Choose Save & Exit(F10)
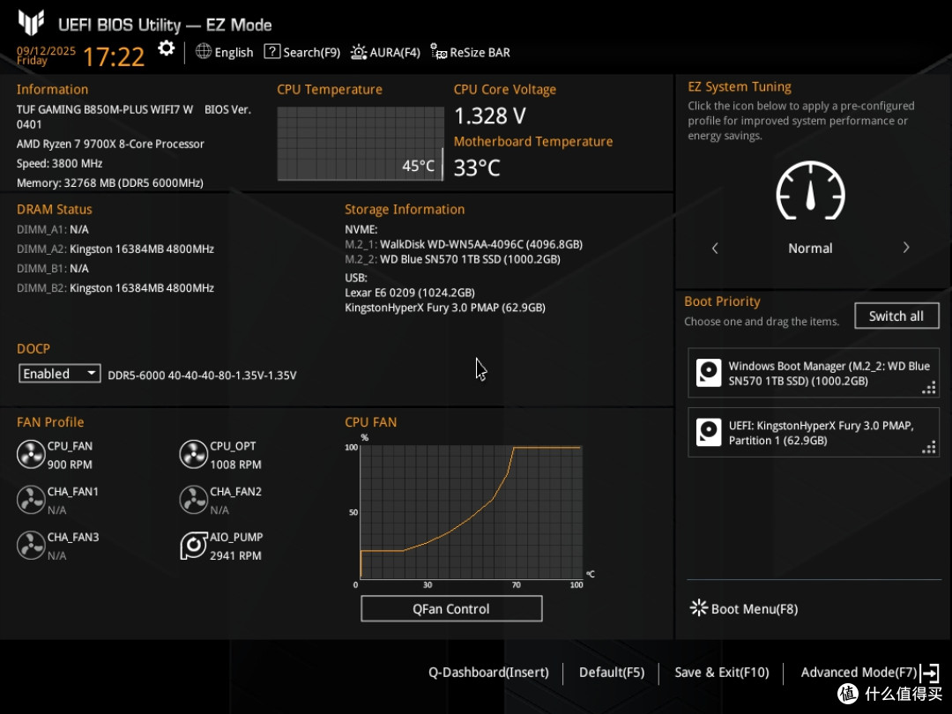 (722, 672)
